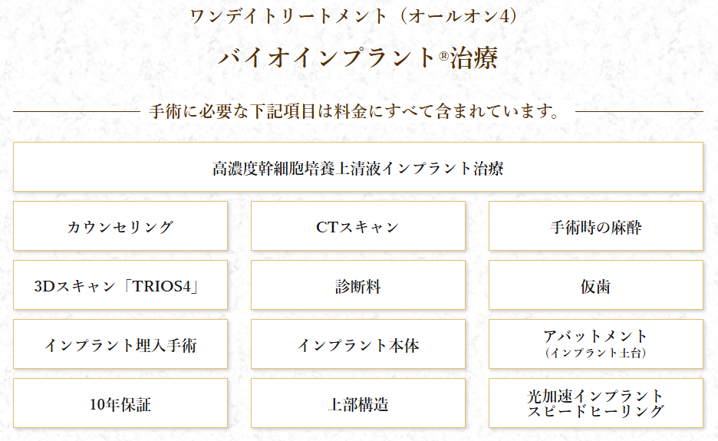Viewport: 718px width, 441px height.
Task: Click the horizontal line right of the notice
Action: click(x=638, y=112)
